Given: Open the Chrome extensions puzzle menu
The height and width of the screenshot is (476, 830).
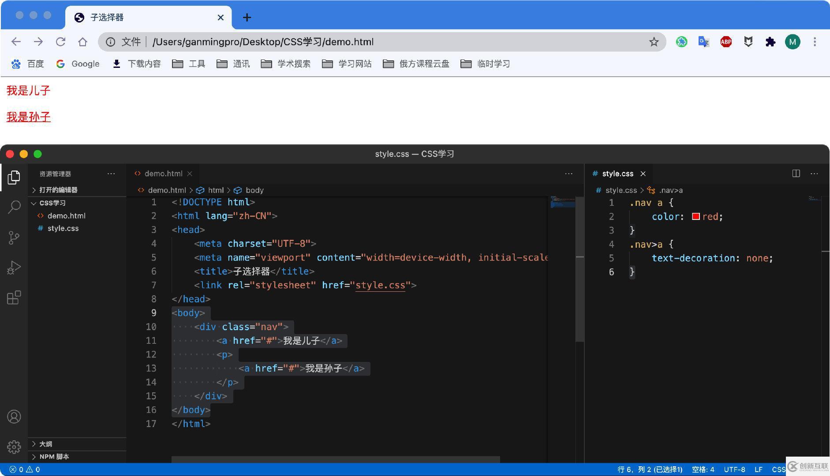Looking at the screenshot, I should tap(770, 42).
